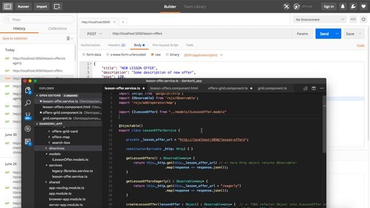Open JSON (application/json) type dropdown
This screenshot has height=208, width=370.
203,55
